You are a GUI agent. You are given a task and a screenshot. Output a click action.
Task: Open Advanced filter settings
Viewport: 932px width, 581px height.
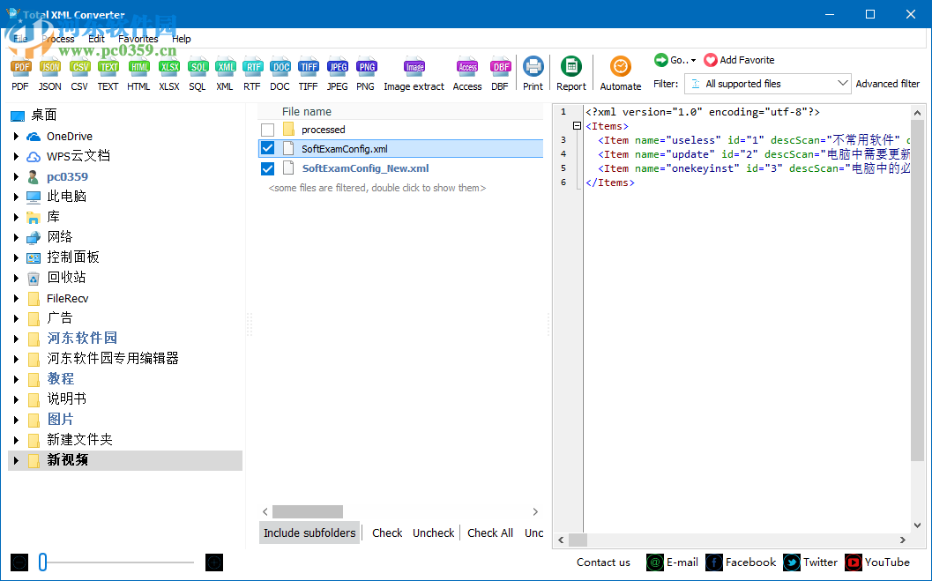(x=888, y=83)
